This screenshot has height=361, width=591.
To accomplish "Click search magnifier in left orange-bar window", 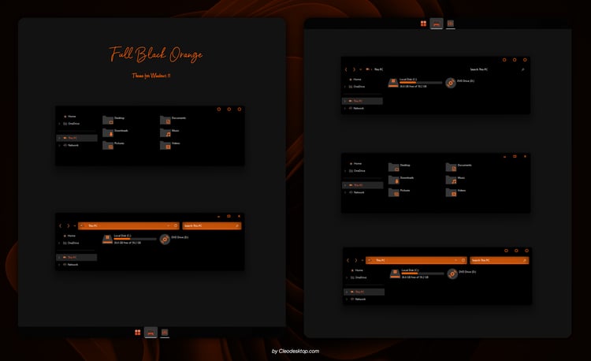I will pyautogui.click(x=237, y=225).
